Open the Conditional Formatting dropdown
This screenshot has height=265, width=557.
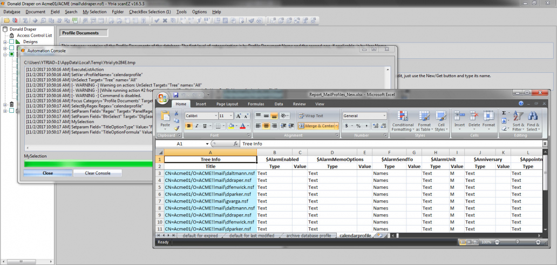403,121
